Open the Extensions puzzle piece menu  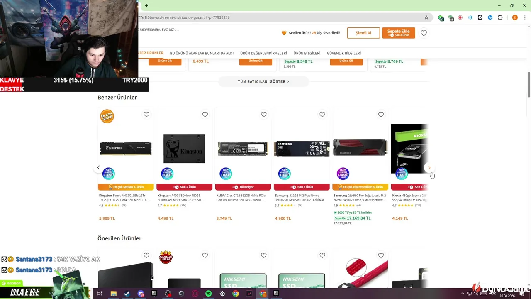click(x=500, y=17)
